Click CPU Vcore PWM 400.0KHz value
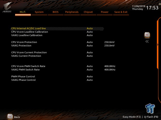This screenshot has width=161, height=120. tap(110, 66)
